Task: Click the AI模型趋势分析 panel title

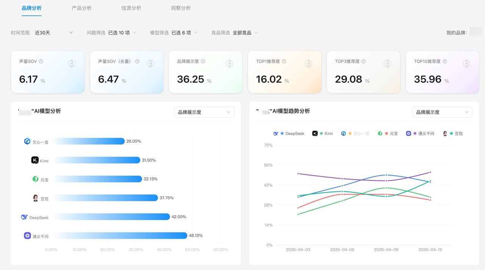Action: pyautogui.click(x=283, y=111)
